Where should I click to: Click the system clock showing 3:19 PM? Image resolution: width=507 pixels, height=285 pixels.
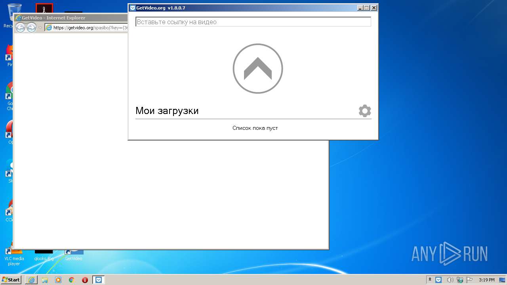tap(486, 280)
